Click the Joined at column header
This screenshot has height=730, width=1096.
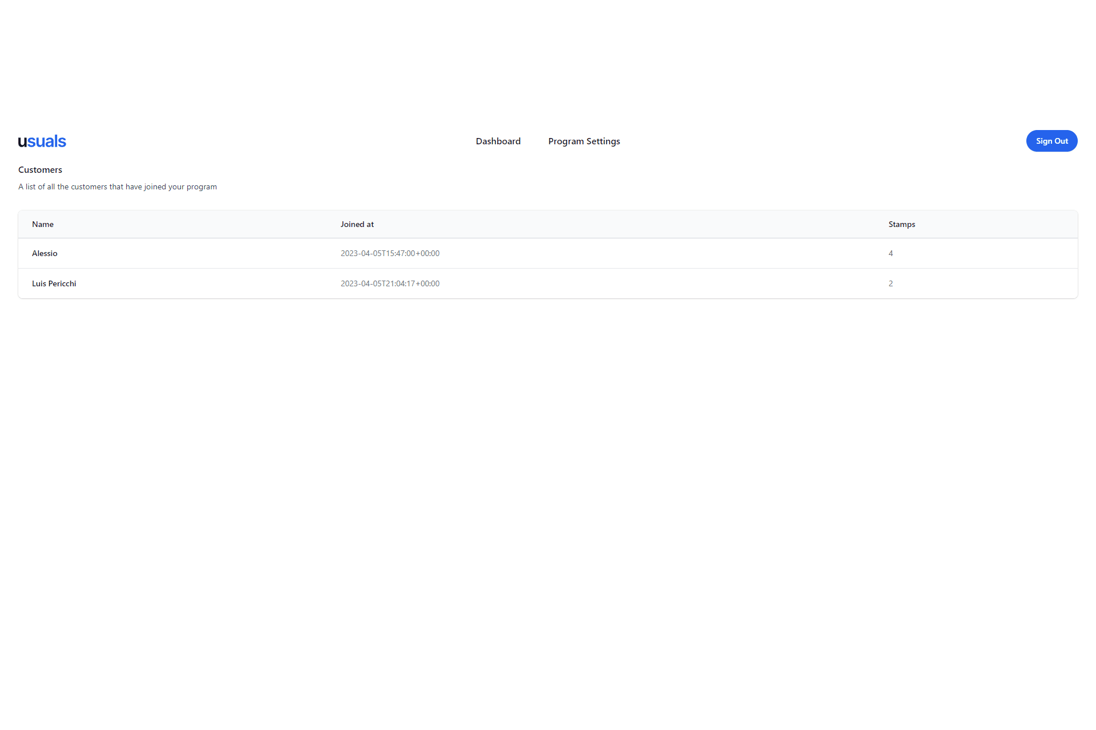click(x=357, y=225)
